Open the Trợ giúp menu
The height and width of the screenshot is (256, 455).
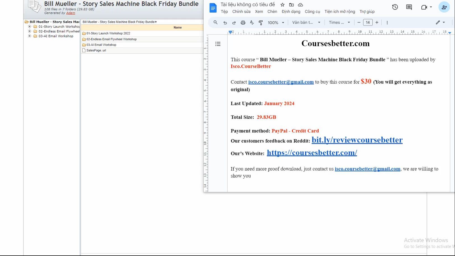click(367, 11)
